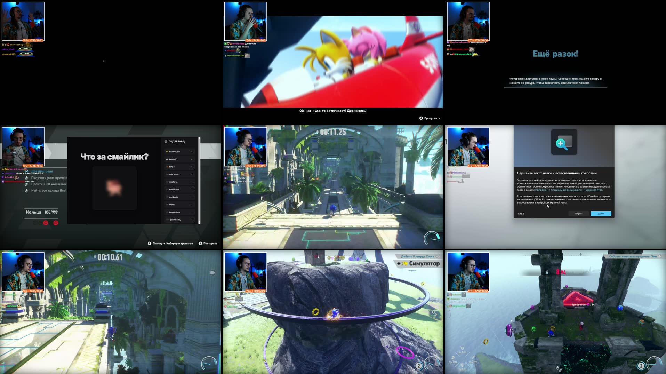
Task: Click the magnifier icon in the Windows dialog
Action: 565,141
